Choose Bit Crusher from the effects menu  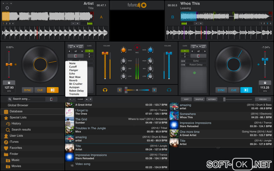76,84
